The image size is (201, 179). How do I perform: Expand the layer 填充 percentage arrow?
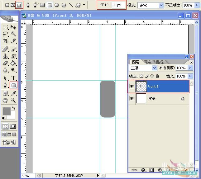pyautogui.click(x=190, y=76)
